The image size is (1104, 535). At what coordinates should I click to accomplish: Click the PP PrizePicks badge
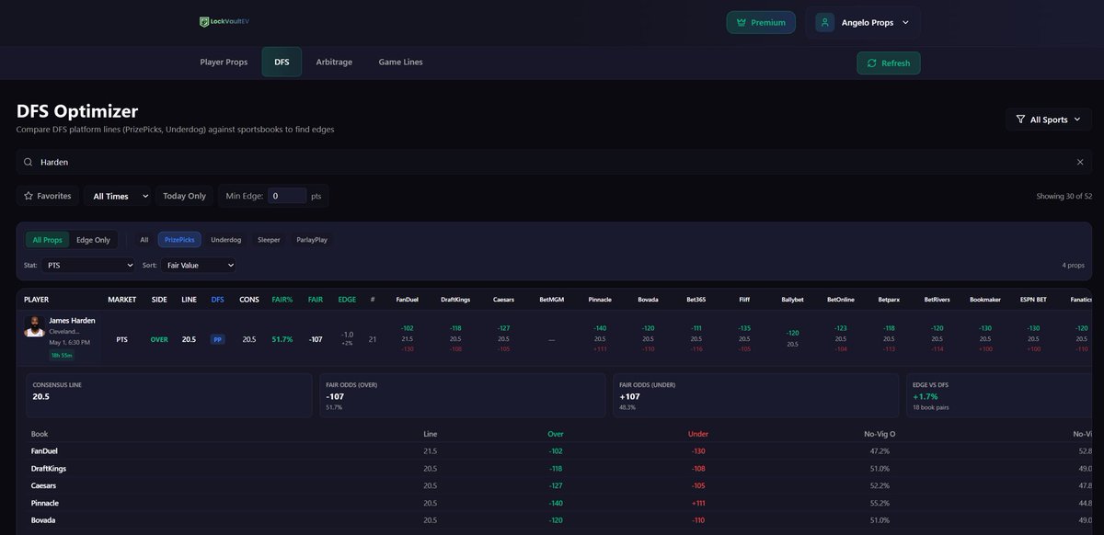point(218,339)
